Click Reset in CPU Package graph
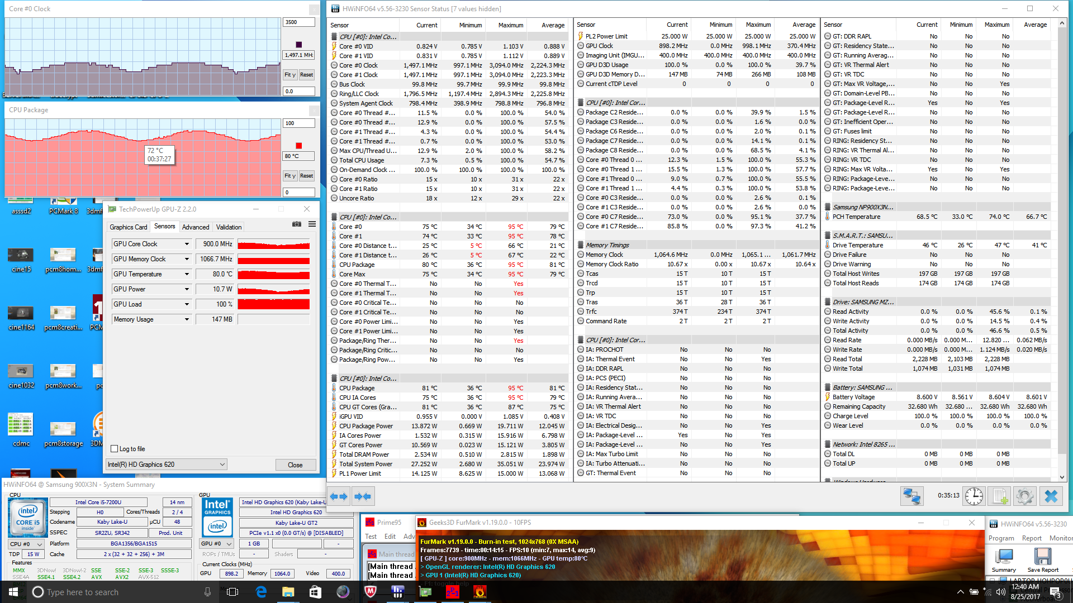Screen dimensions: 1073x603 tap(306, 176)
